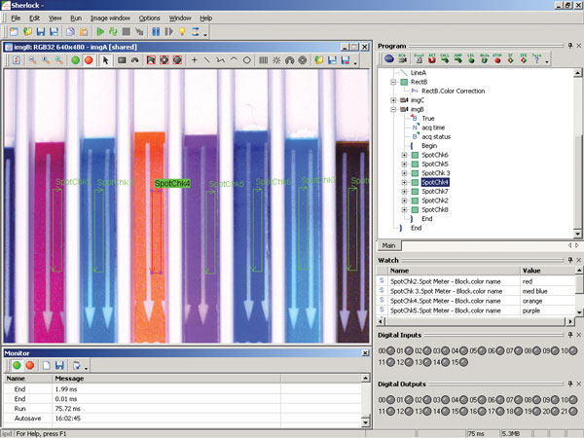Click the Program tree vertical scrollbar down arrow
The height and width of the screenshot is (438, 584).
pos(577,234)
